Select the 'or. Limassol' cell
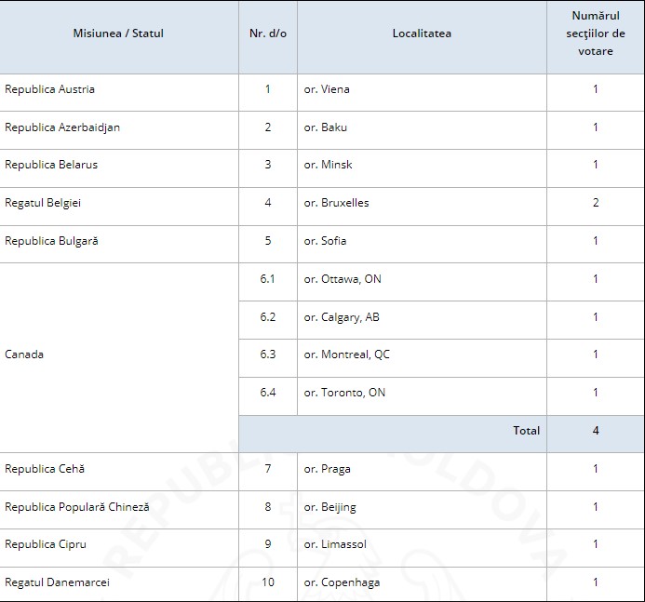The width and height of the screenshot is (645, 602). pyautogui.click(x=422, y=548)
